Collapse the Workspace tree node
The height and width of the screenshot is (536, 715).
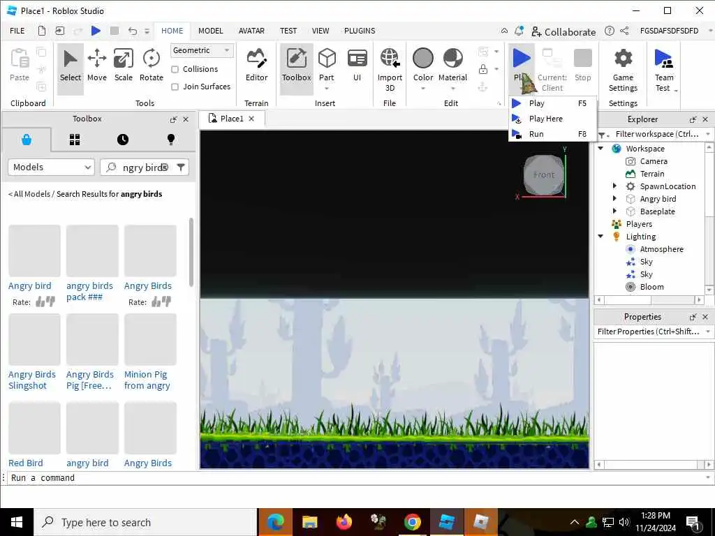[600, 149]
